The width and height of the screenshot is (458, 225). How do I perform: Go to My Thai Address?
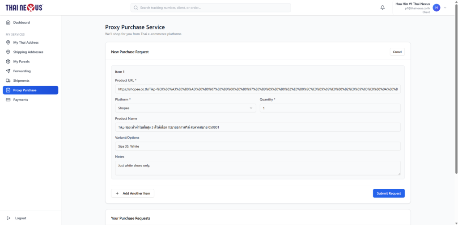[30, 42]
